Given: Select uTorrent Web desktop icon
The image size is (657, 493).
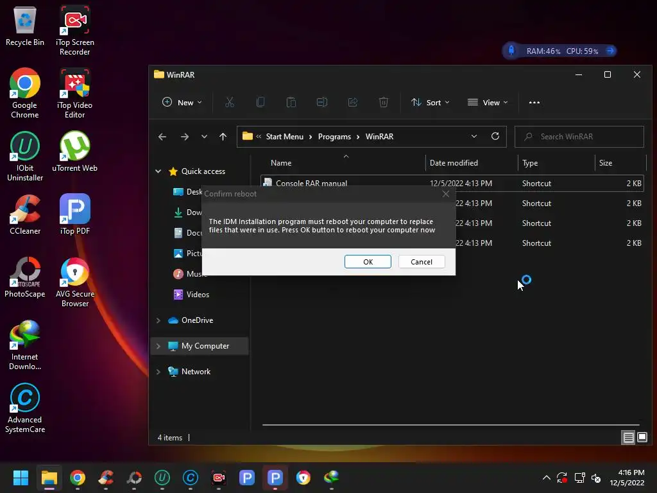Looking at the screenshot, I should 74,151.
